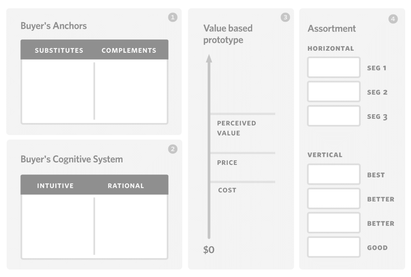The height and width of the screenshot is (277, 411).
Task: Select the INTUITIVE column header
Action: (55, 186)
